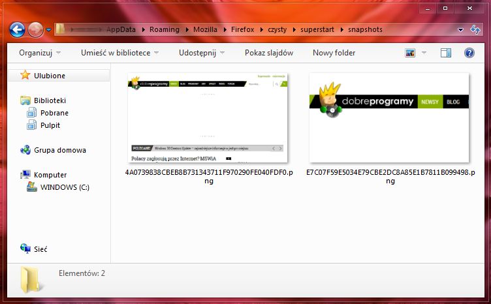Image resolution: width=491 pixels, height=304 pixels.
Task: Click the Biblioteki folder icon
Action: coord(25,100)
